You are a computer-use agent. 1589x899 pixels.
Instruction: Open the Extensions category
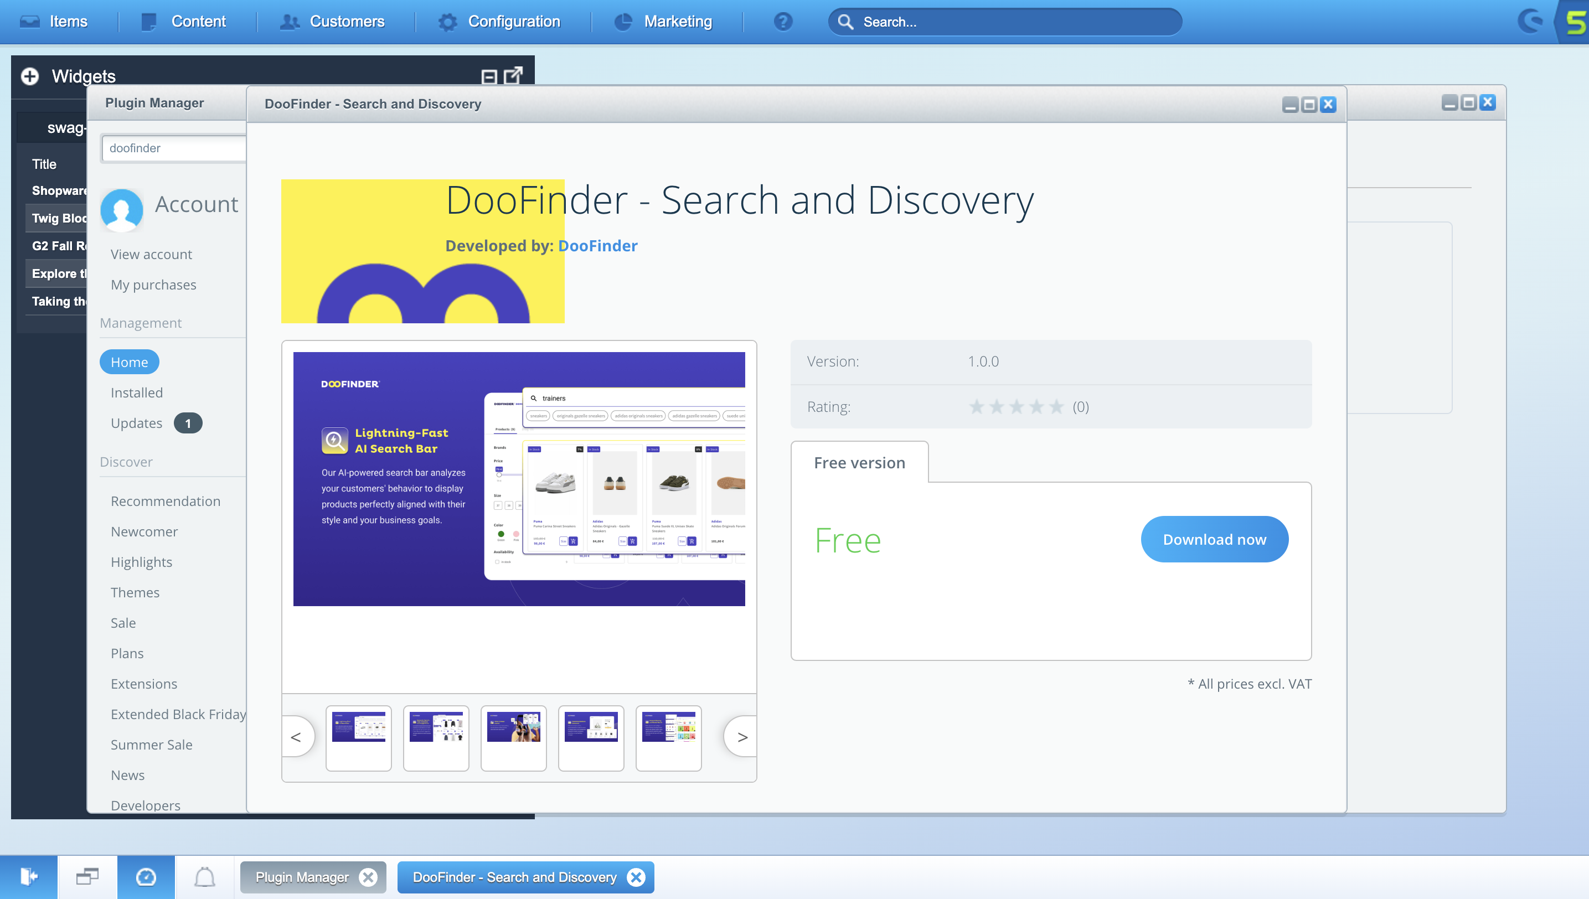144,684
